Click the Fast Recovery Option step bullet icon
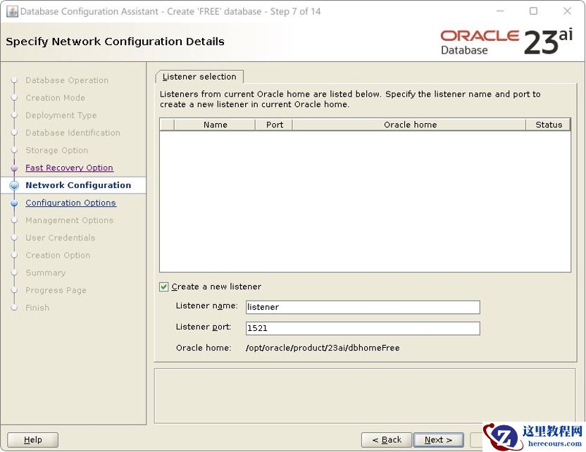 (x=14, y=168)
